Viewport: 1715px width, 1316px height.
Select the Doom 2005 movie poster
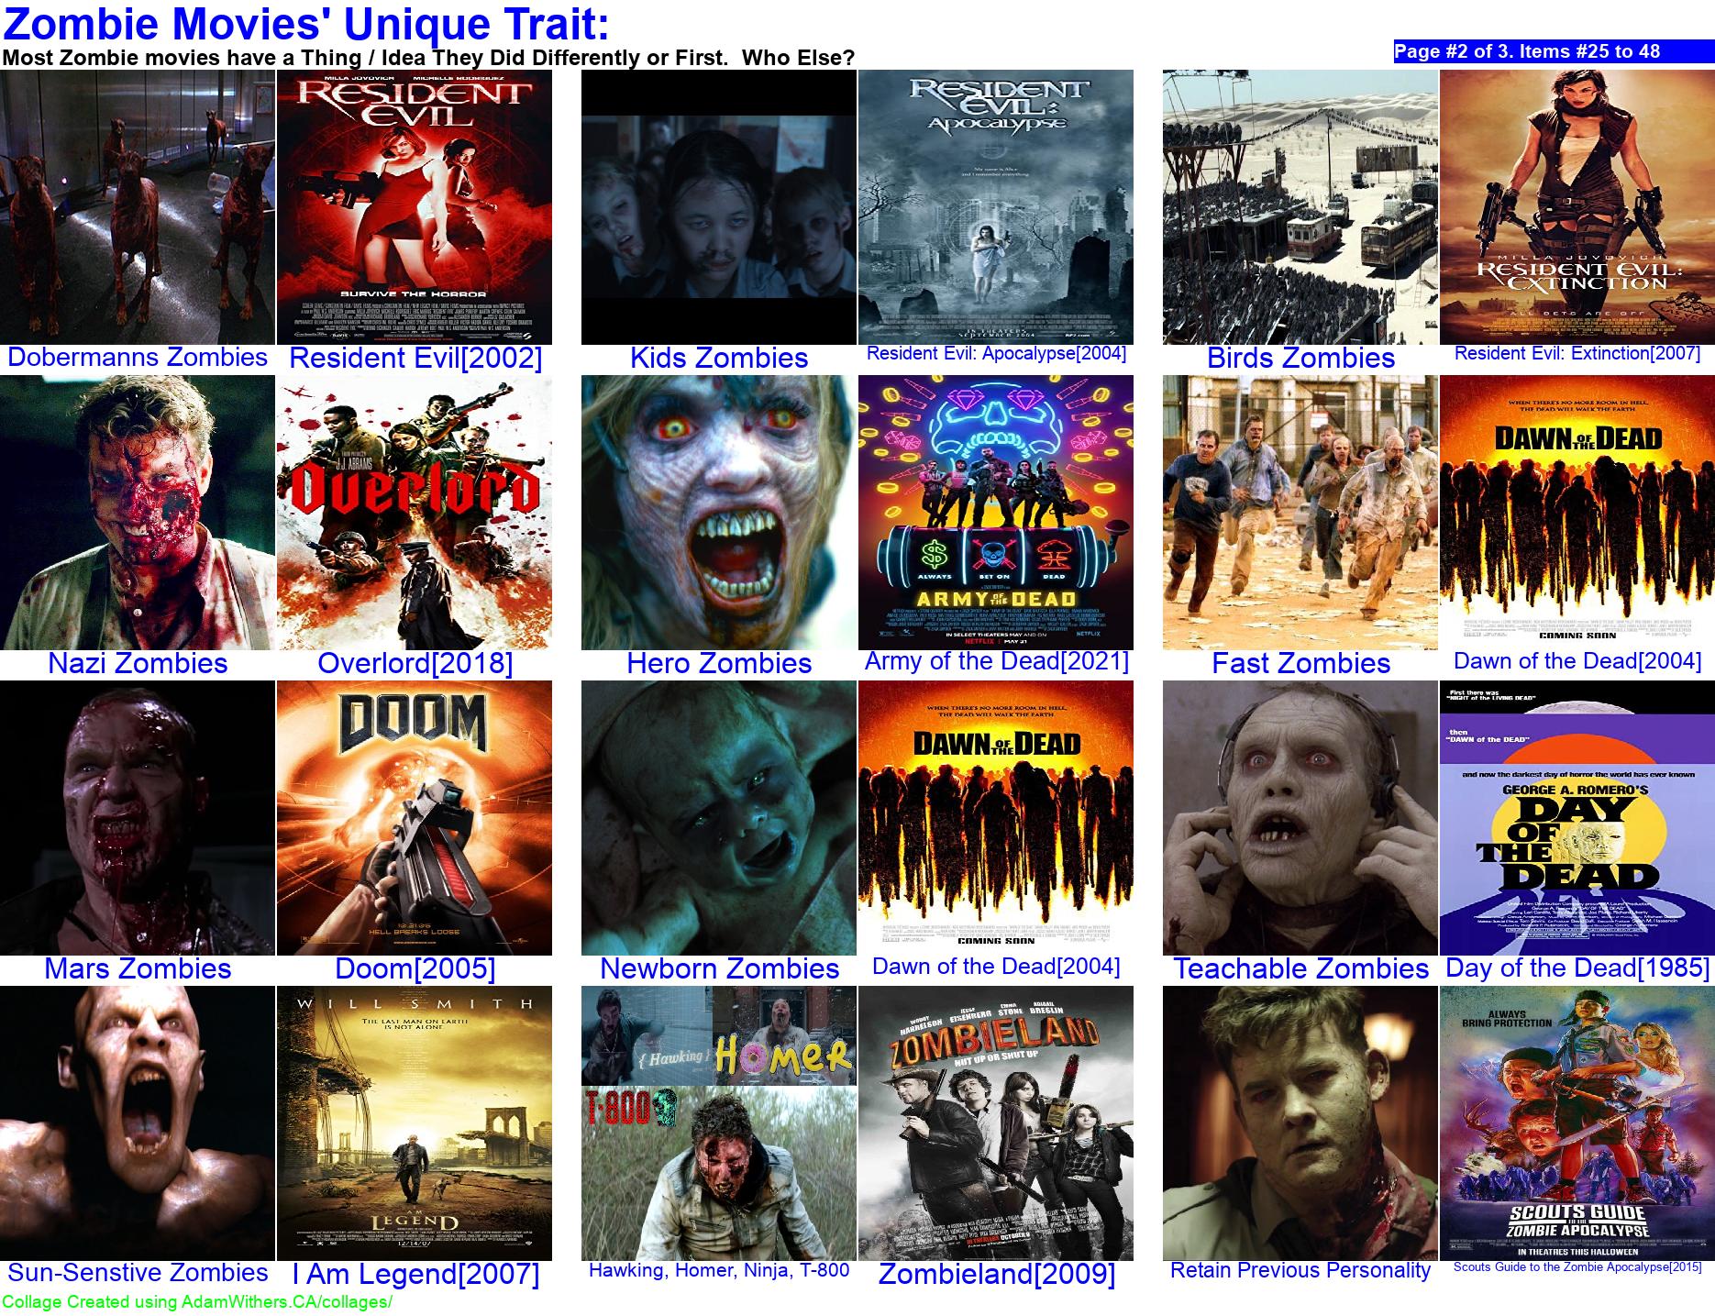pos(415,818)
